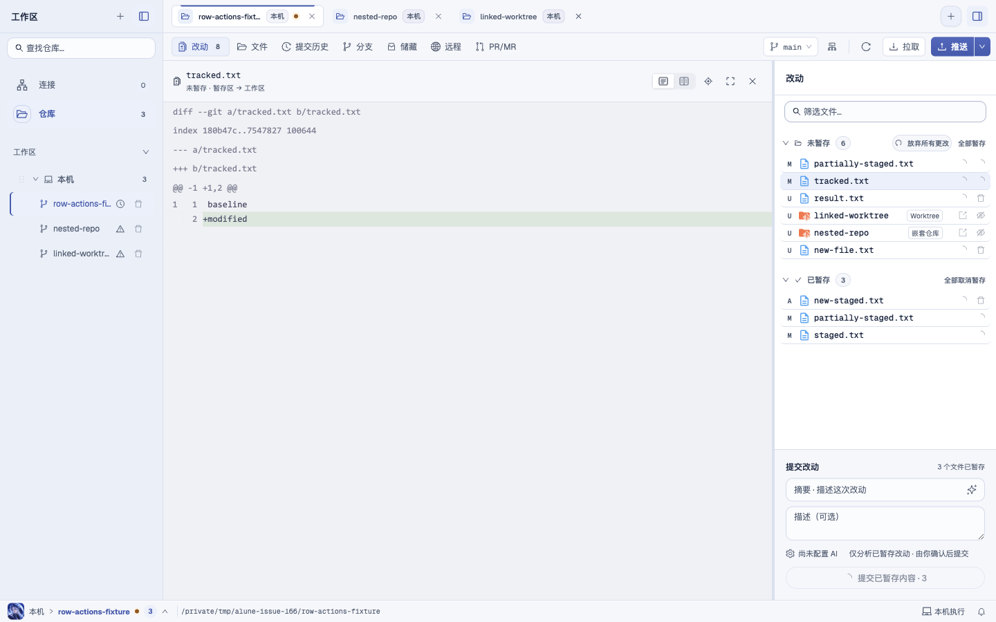Refresh the repository status
The height and width of the screenshot is (622, 996).
pyautogui.click(x=866, y=47)
